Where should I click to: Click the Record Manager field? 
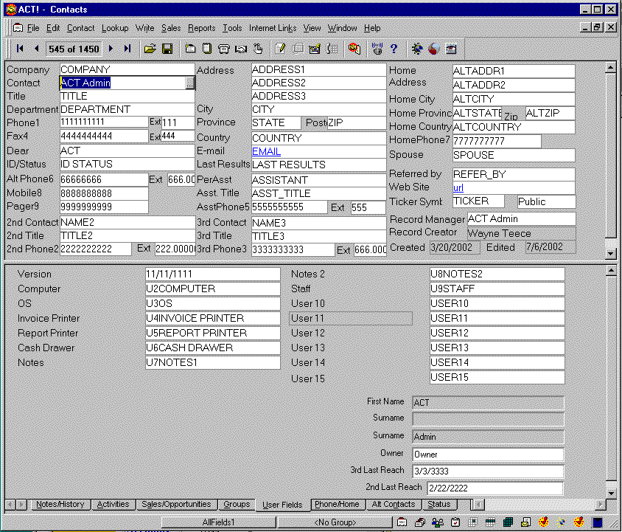521,219
